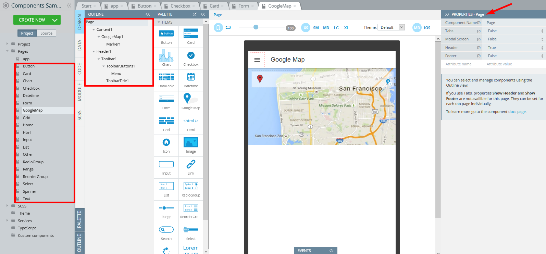Add a Button component from palette
The width and height of the screenshot is (546, 254).
tap(166, 37)
